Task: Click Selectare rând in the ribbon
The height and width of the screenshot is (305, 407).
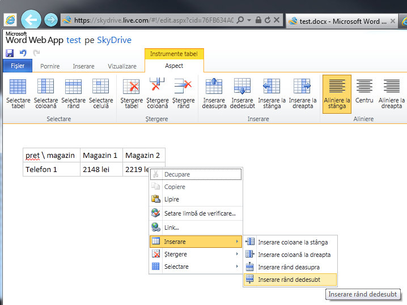Action: point(73,94)
